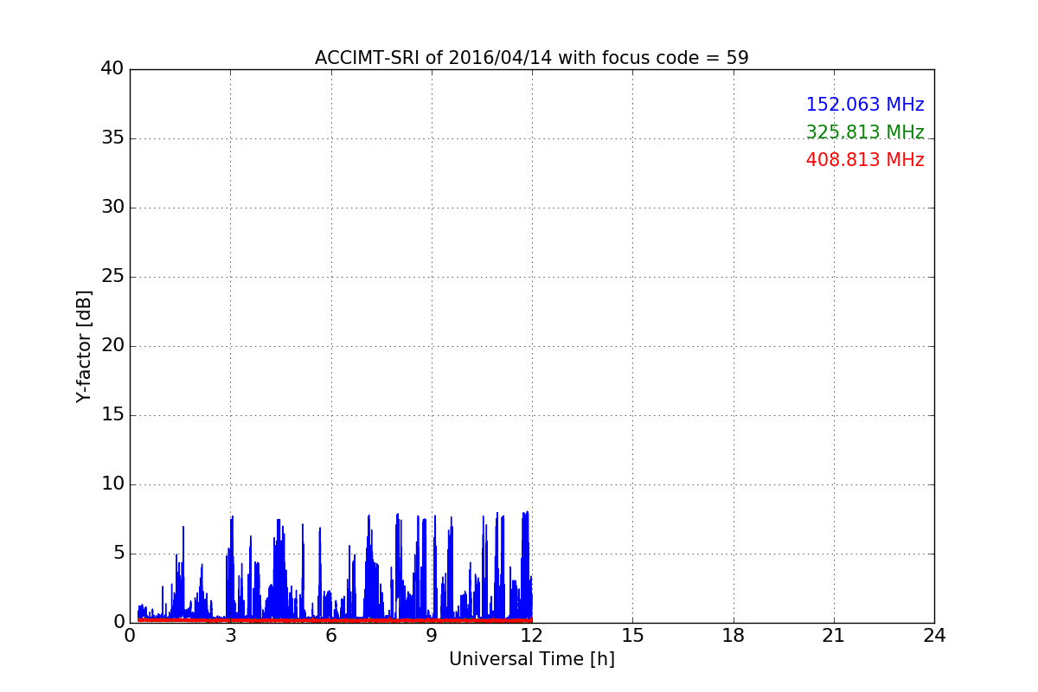Click the x-axis tick label 9
Viewport: 1038px width, 692px height.
coord(432,636)
